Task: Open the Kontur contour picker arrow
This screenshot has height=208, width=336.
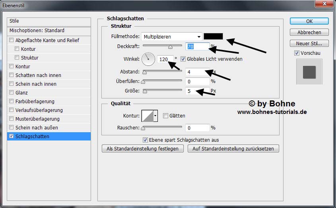Action: pos(155,116)
